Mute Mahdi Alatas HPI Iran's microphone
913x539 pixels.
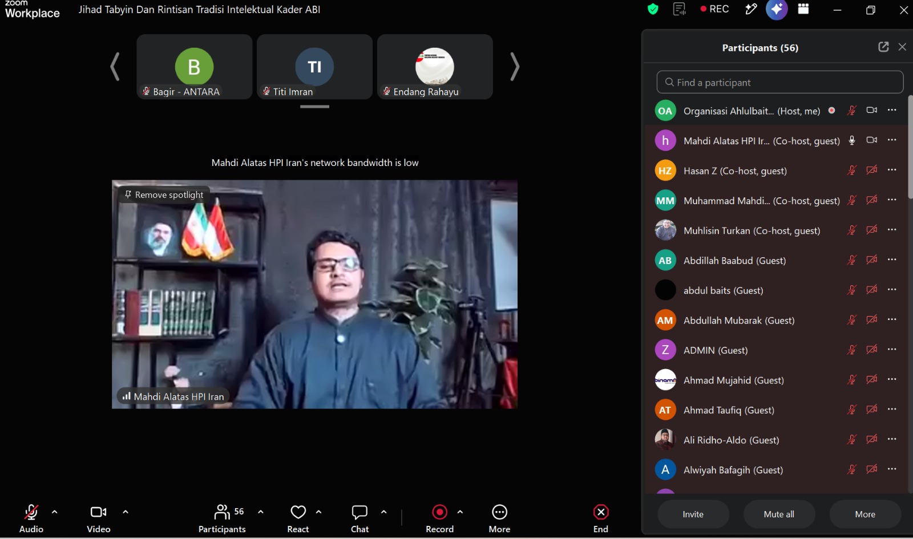tap(852, 140)
